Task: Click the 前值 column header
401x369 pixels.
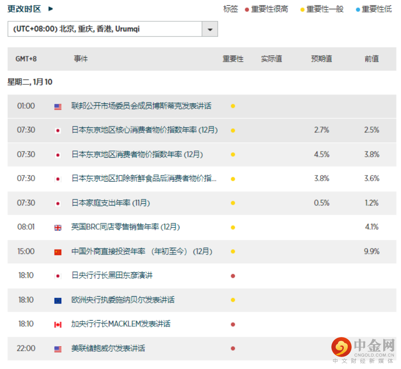Action: click(372, 59)
